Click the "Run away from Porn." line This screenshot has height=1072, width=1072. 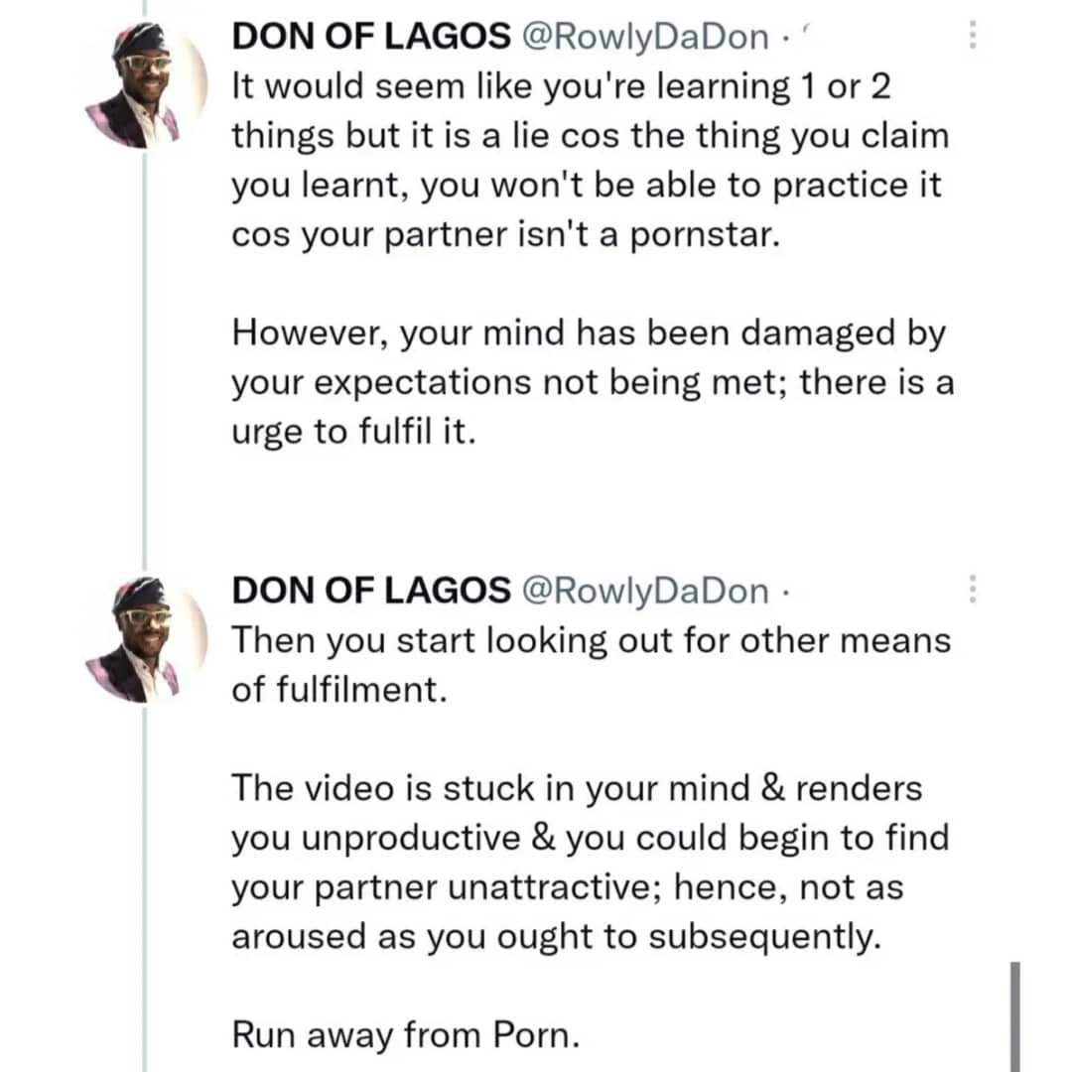(405, 1036)
